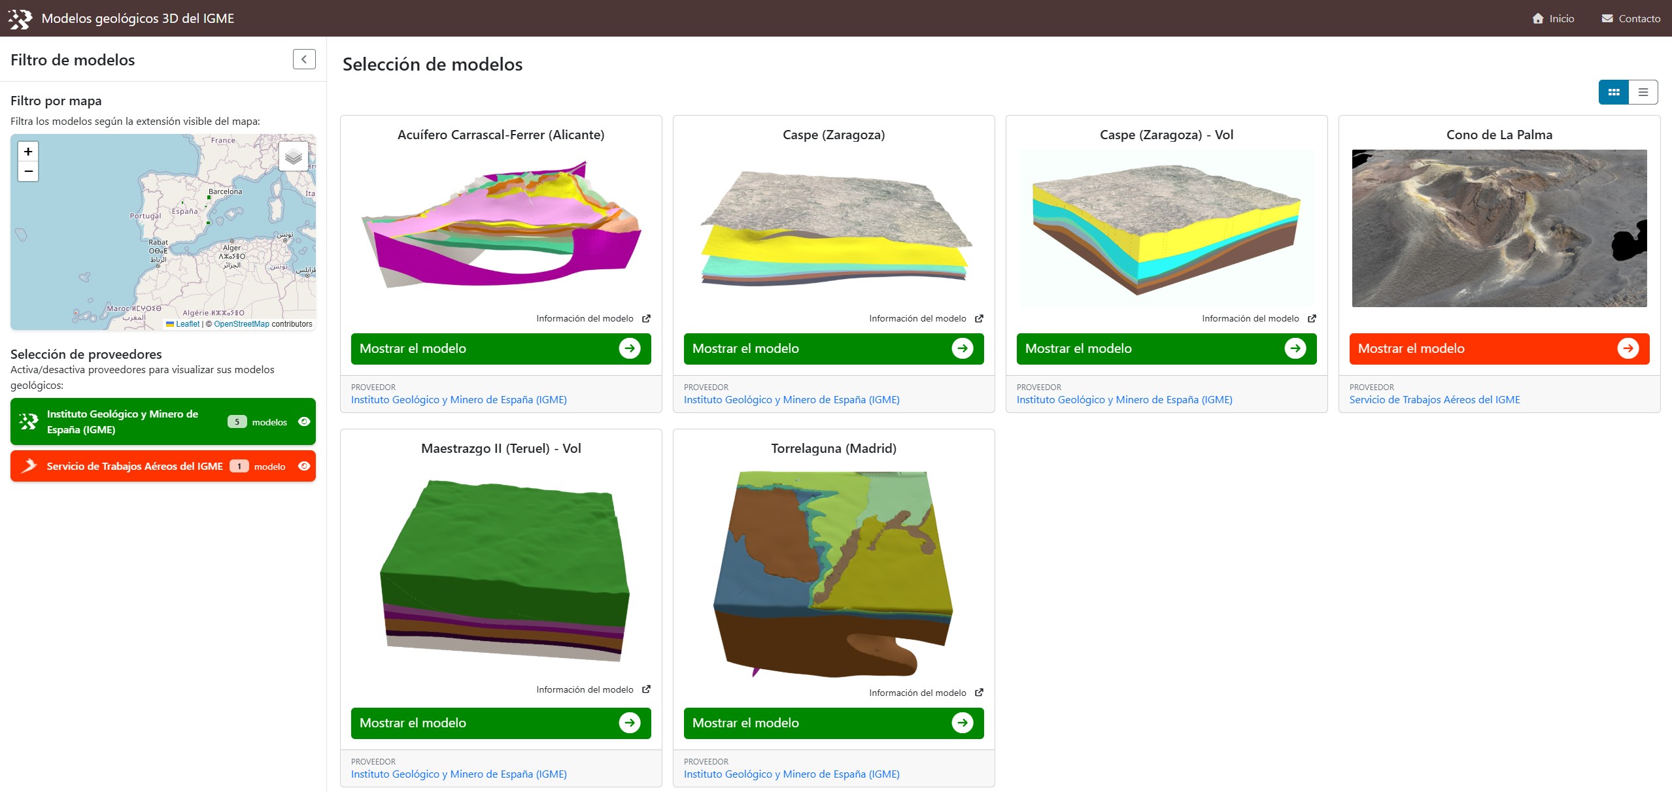The height and width of the screenshot is (792, 1672).
Task: Open the map layers selector icon
Action: (294, 155)
